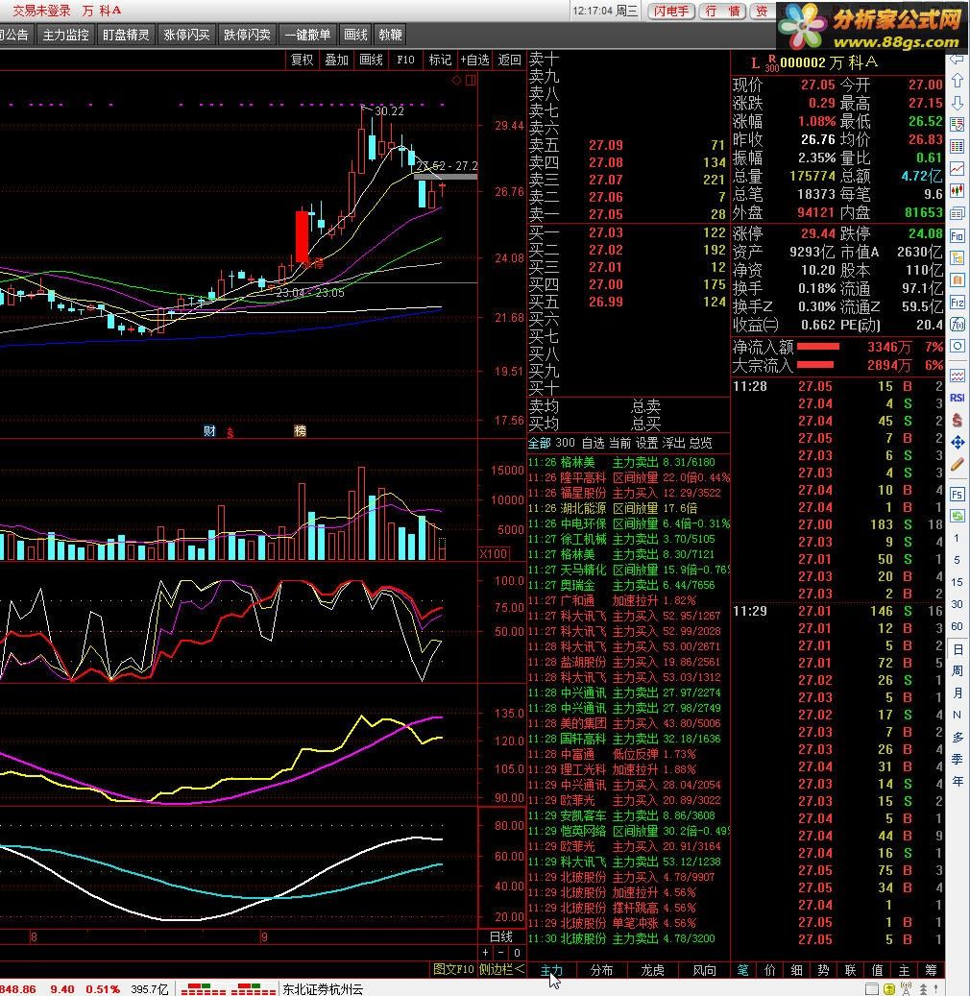970x996 pixels.
Task: Select the pencil drawing tool icon
Action: [957, 464]
